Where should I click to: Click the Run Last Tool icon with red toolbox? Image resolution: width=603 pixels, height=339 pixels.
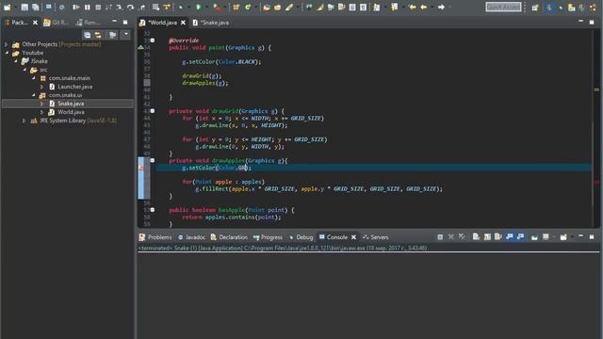218,7
